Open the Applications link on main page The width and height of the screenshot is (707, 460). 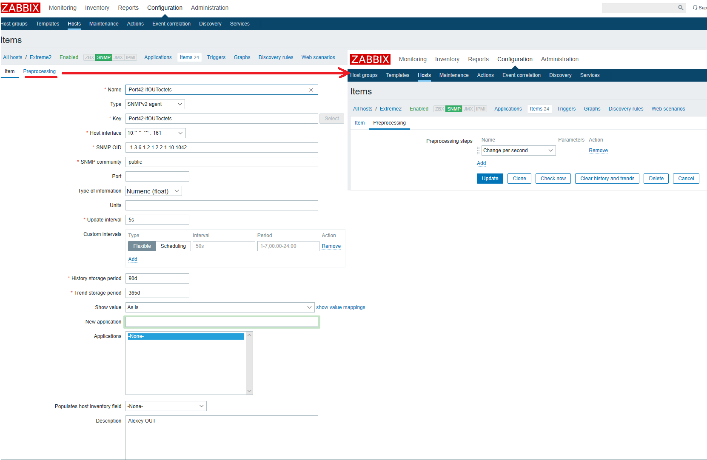(158, 57)
